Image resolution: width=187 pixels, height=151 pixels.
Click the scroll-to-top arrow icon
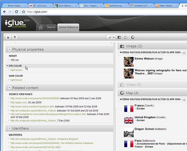tap(8, 37)
